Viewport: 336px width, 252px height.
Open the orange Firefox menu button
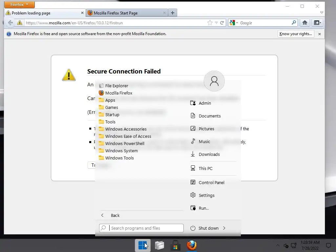click(x=19, y=5)
